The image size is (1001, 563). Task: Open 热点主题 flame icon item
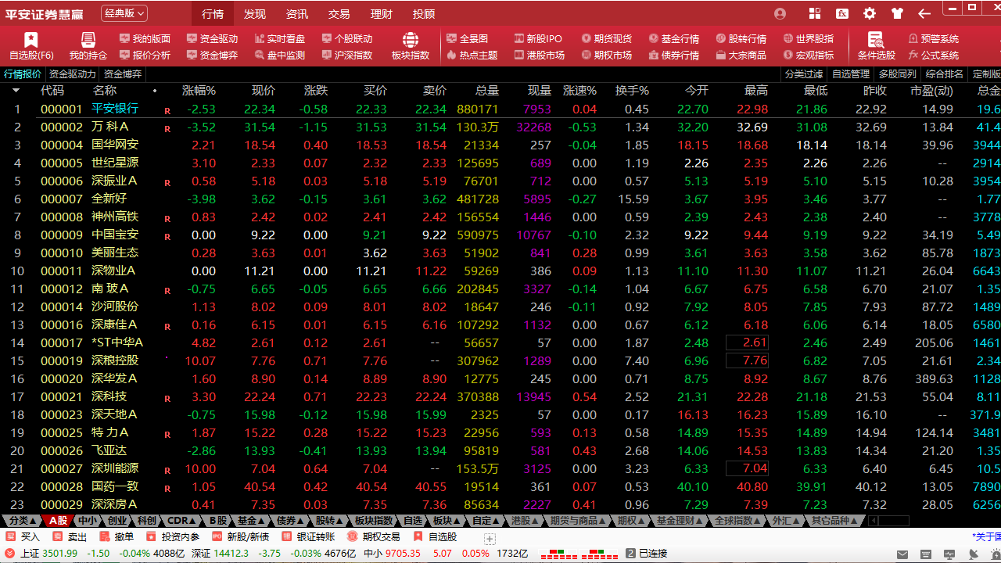point(472,55)
